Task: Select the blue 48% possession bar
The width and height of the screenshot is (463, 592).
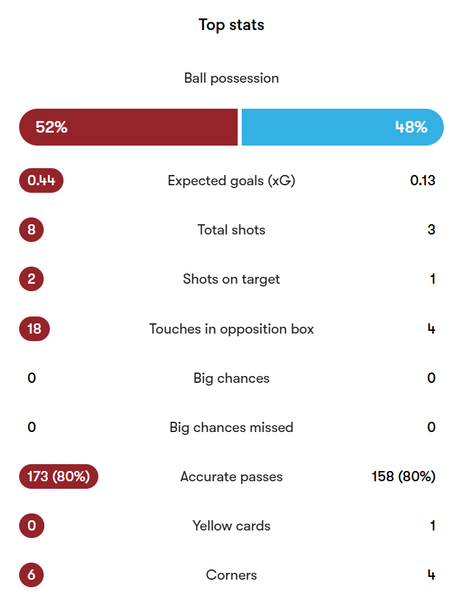Action: (x=343, y=127)
